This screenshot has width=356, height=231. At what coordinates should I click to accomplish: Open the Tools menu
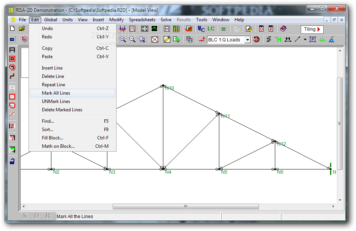(202, 20)
